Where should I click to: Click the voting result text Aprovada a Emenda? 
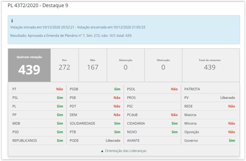tap(71, 35)
